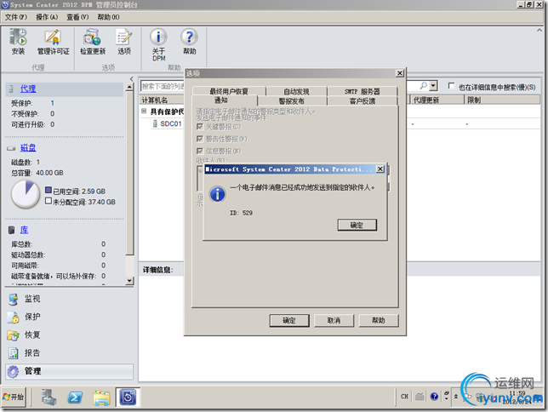Click 取消 in the Options dialog
548x412 pixels.
pos(334,320)
